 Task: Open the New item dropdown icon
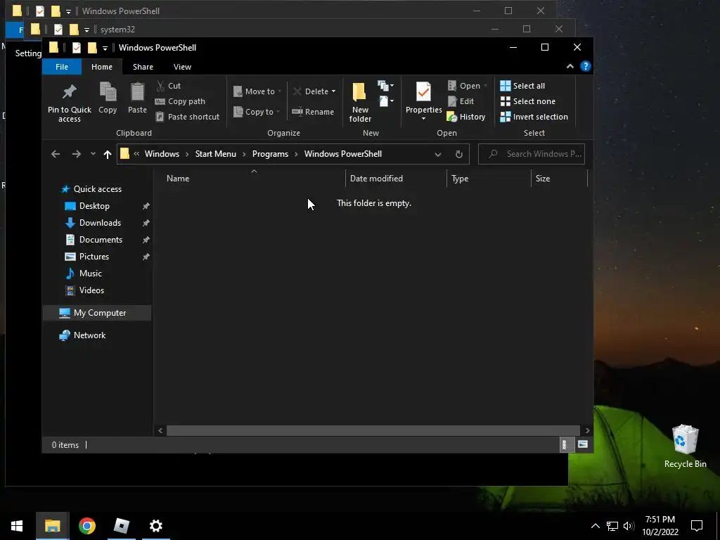coord(386,85)
